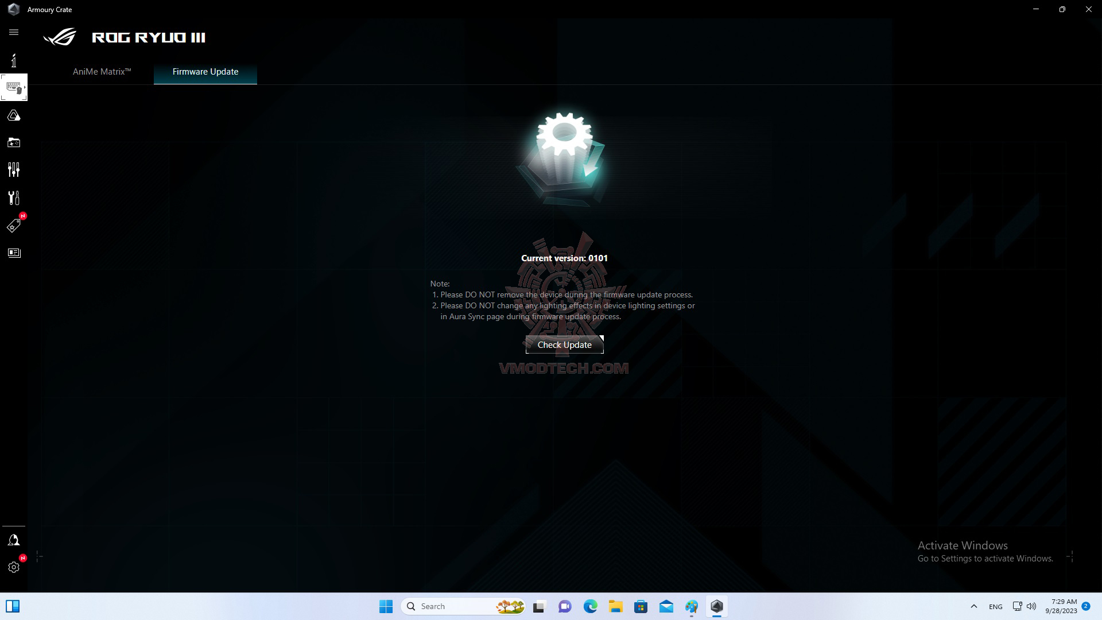Switch to the AniMe Matrix tab
Image resolution: width=1102 pixels, height=620 pixels.
102,72
